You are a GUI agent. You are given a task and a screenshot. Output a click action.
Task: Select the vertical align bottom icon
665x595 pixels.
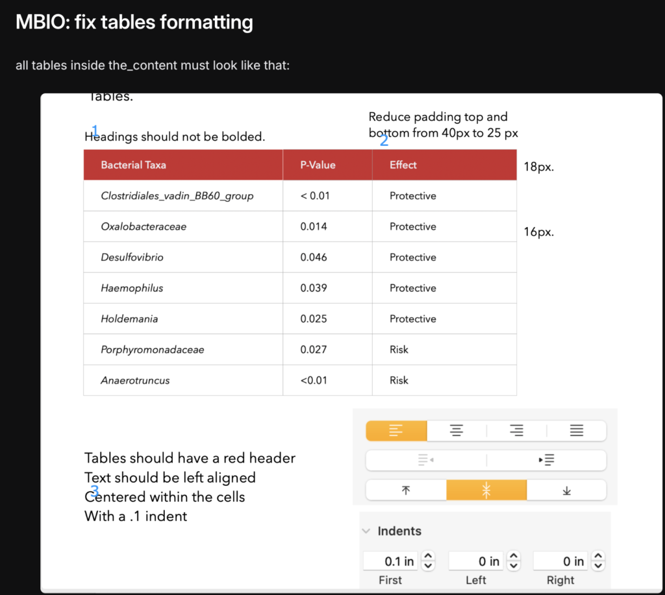coord(566,491)
